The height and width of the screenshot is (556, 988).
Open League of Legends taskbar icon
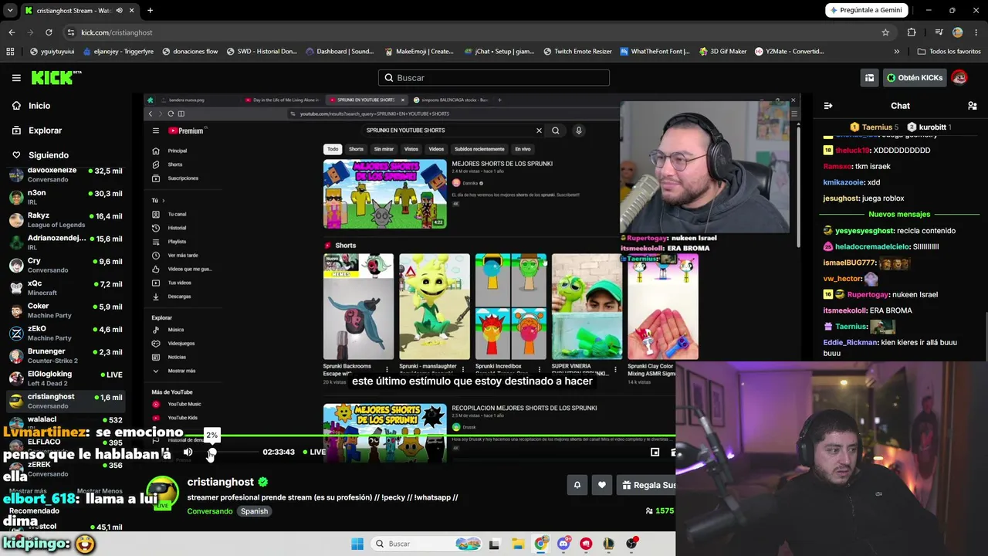tap(609, 544)
